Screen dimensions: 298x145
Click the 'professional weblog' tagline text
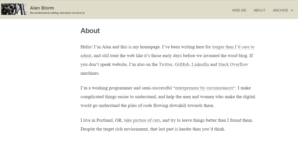tap(57, 13)
